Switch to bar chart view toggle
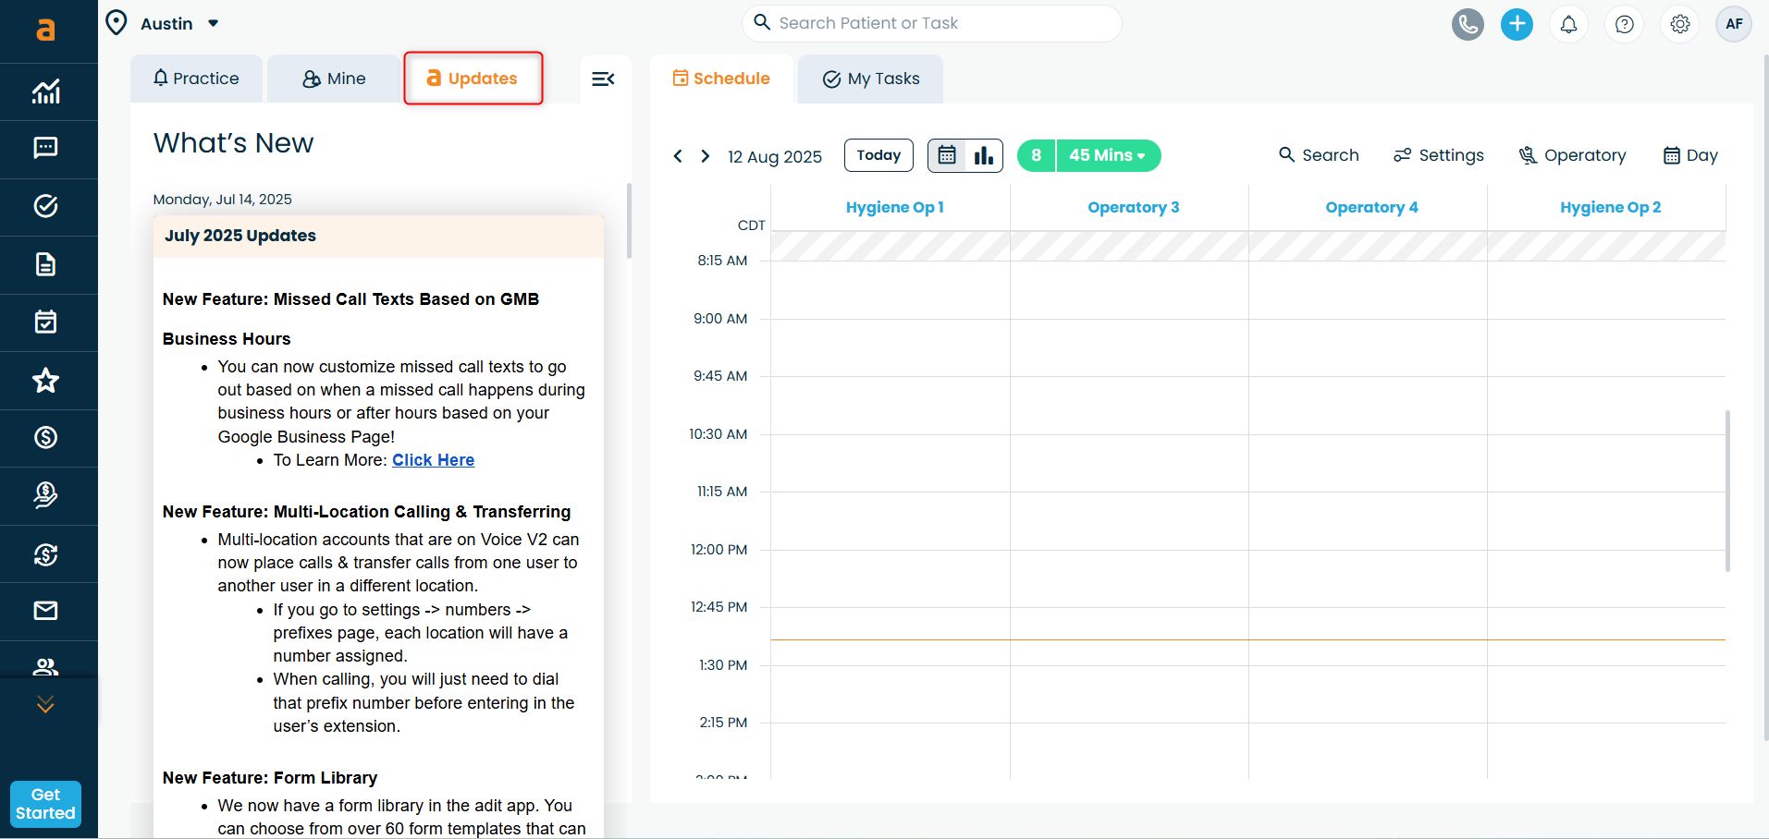Viewport: 1769px width, 839px height. pyautogui.click(x=983, y=155)
